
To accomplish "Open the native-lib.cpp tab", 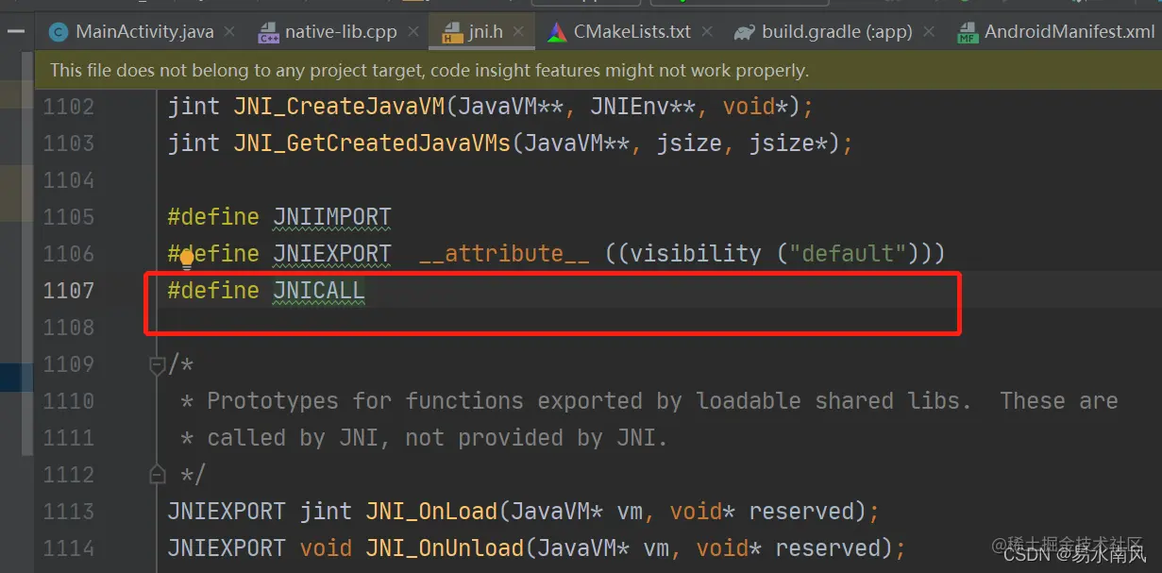I will pos(341,31).
